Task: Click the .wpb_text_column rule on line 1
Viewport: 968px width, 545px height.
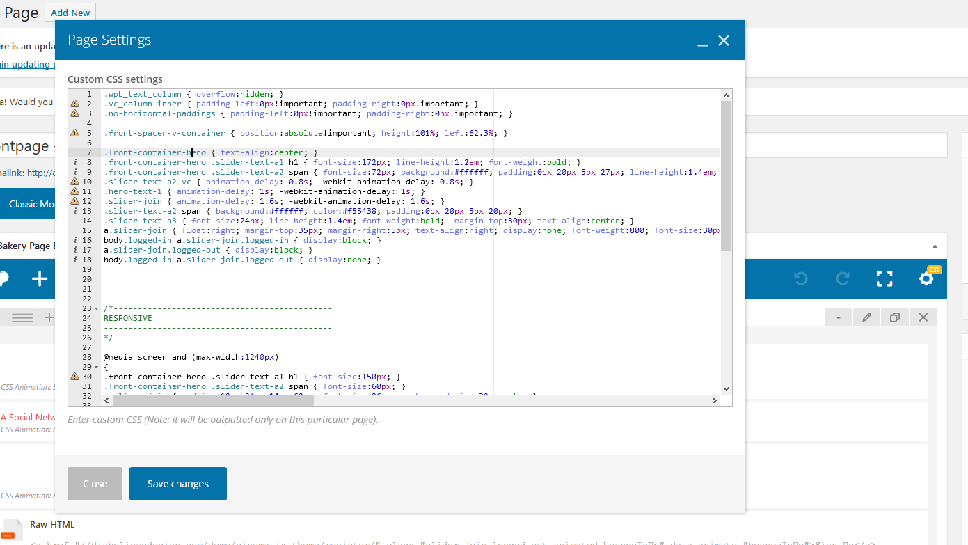Action: [193, 94]
